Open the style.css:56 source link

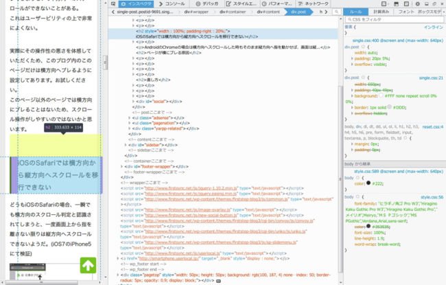pyautogui.click(x=432, y=197)
